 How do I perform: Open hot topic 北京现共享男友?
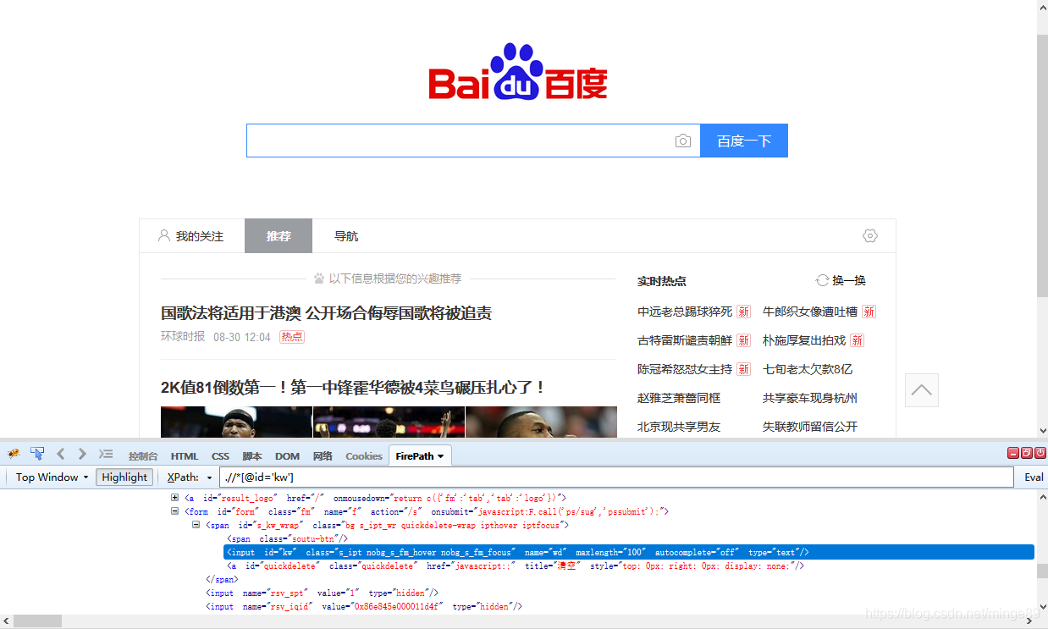679,427
